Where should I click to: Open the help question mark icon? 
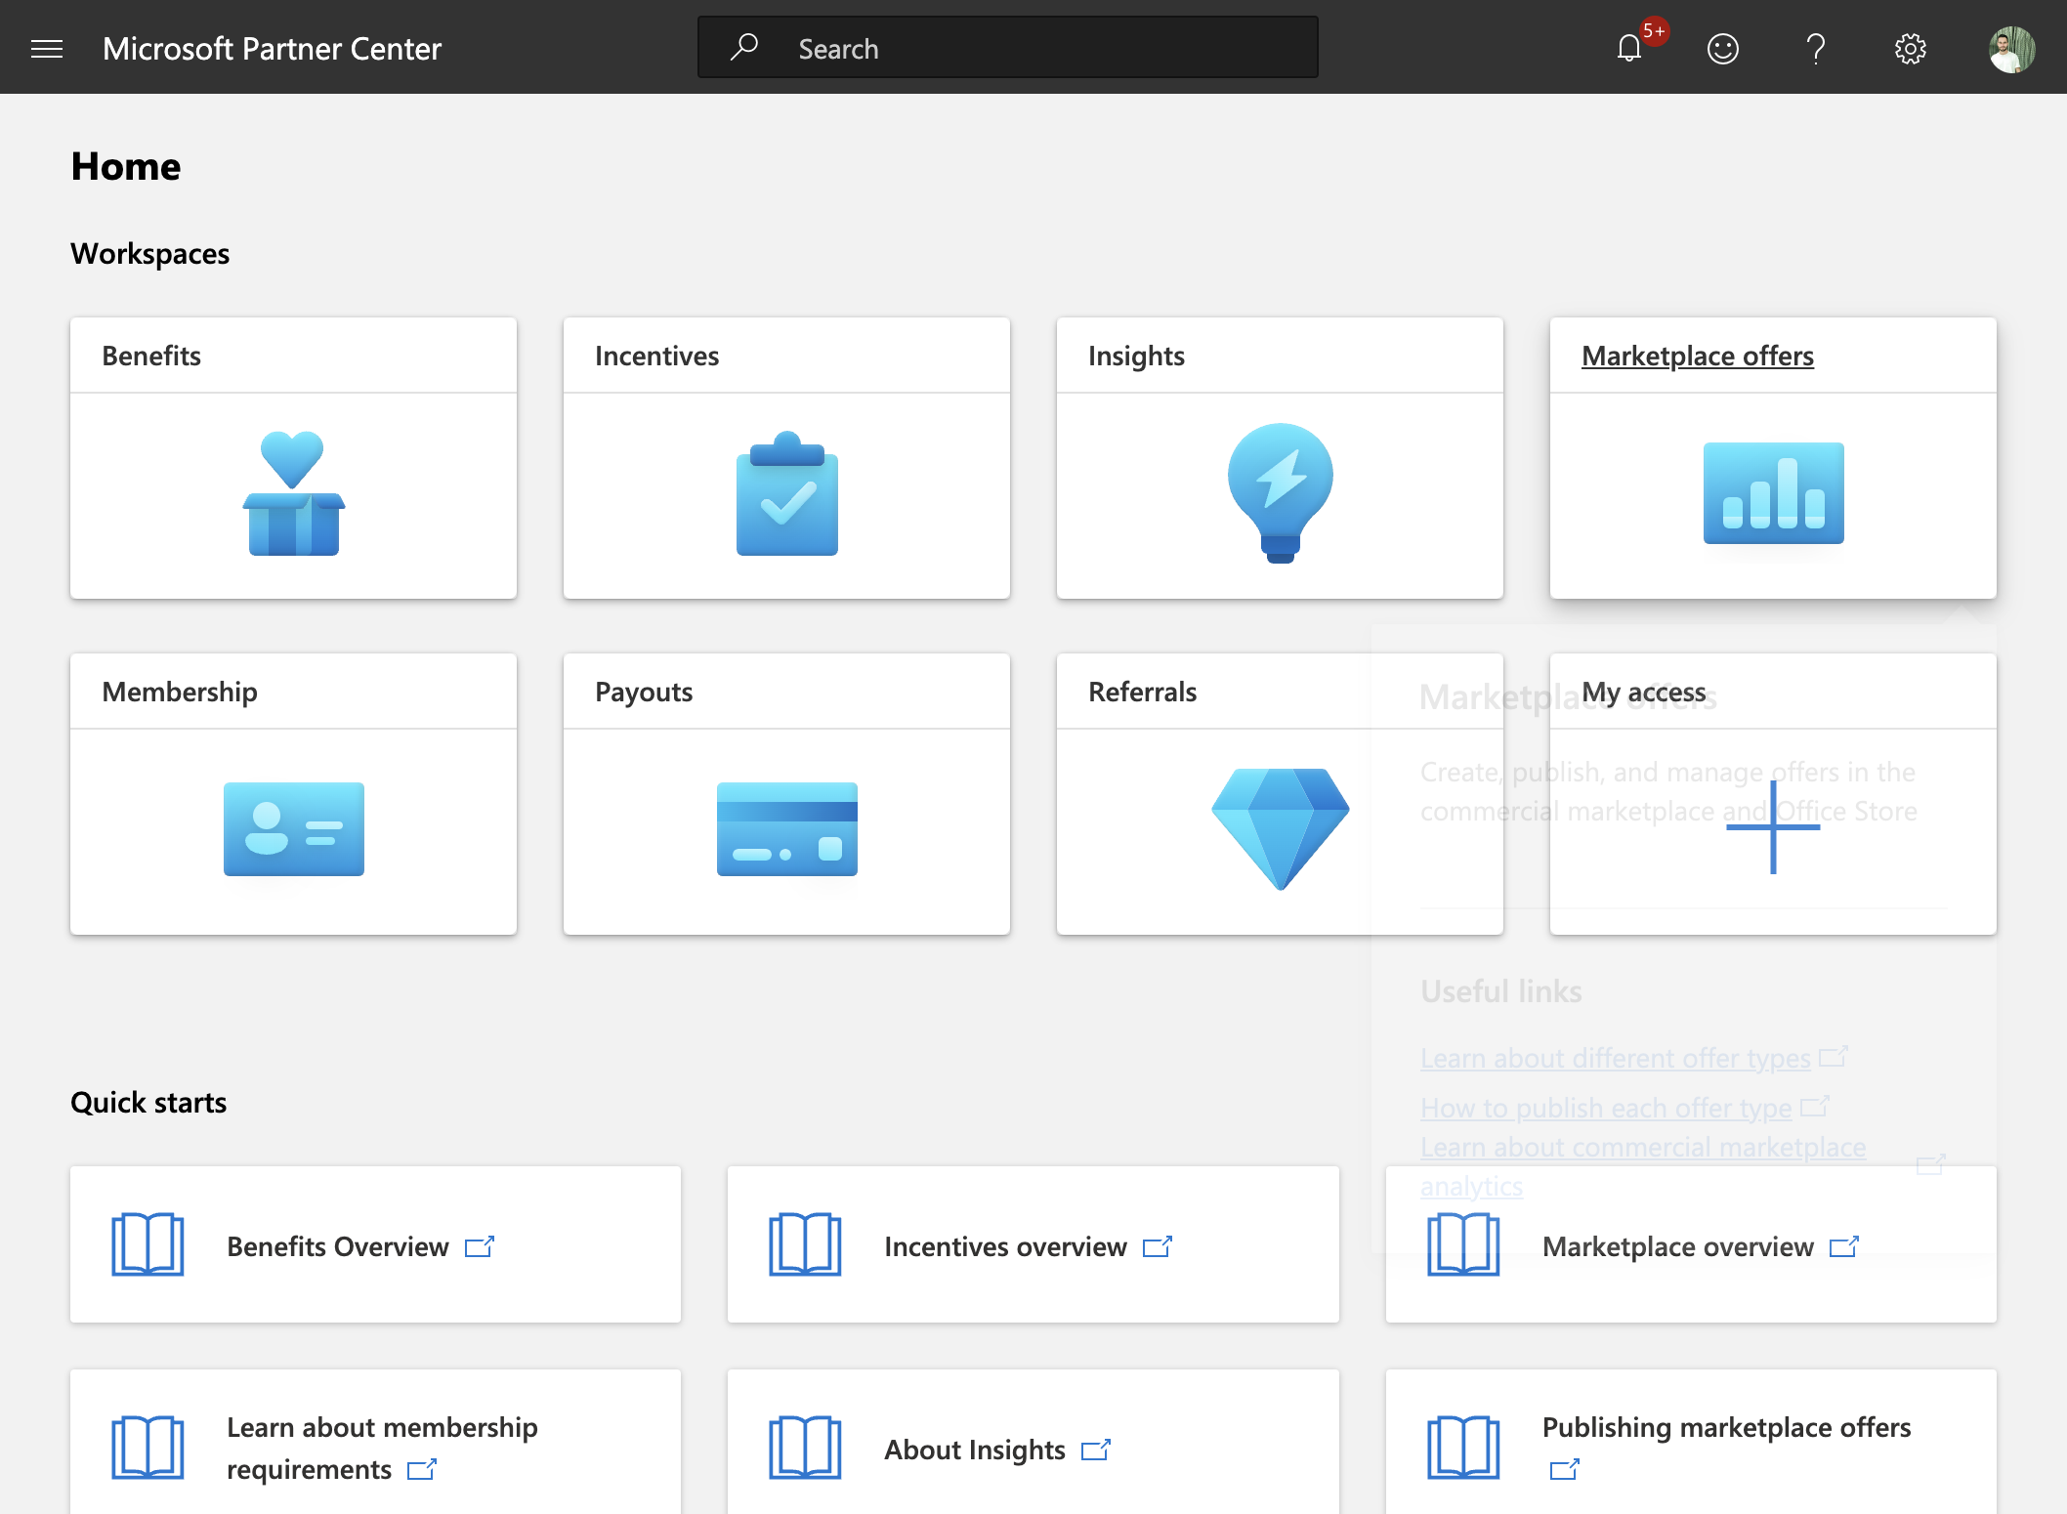[1816, 49]
